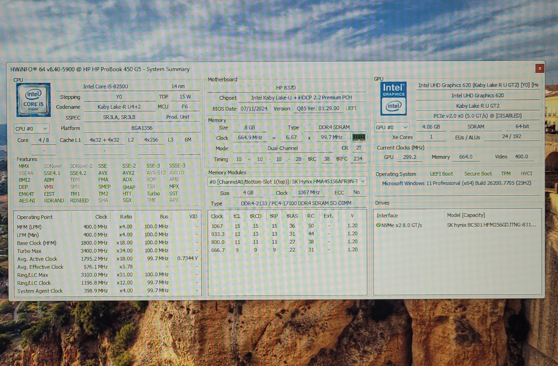558x366 pixels.
Task: Click the SR3LA, SR3LB SSPEC value
Action: pyautogui.click(x=119, y=117)
